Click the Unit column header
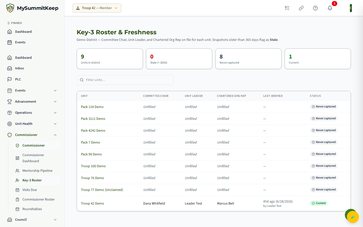The height and width of the screenshot is (227, 363). (x=84, y=96)
